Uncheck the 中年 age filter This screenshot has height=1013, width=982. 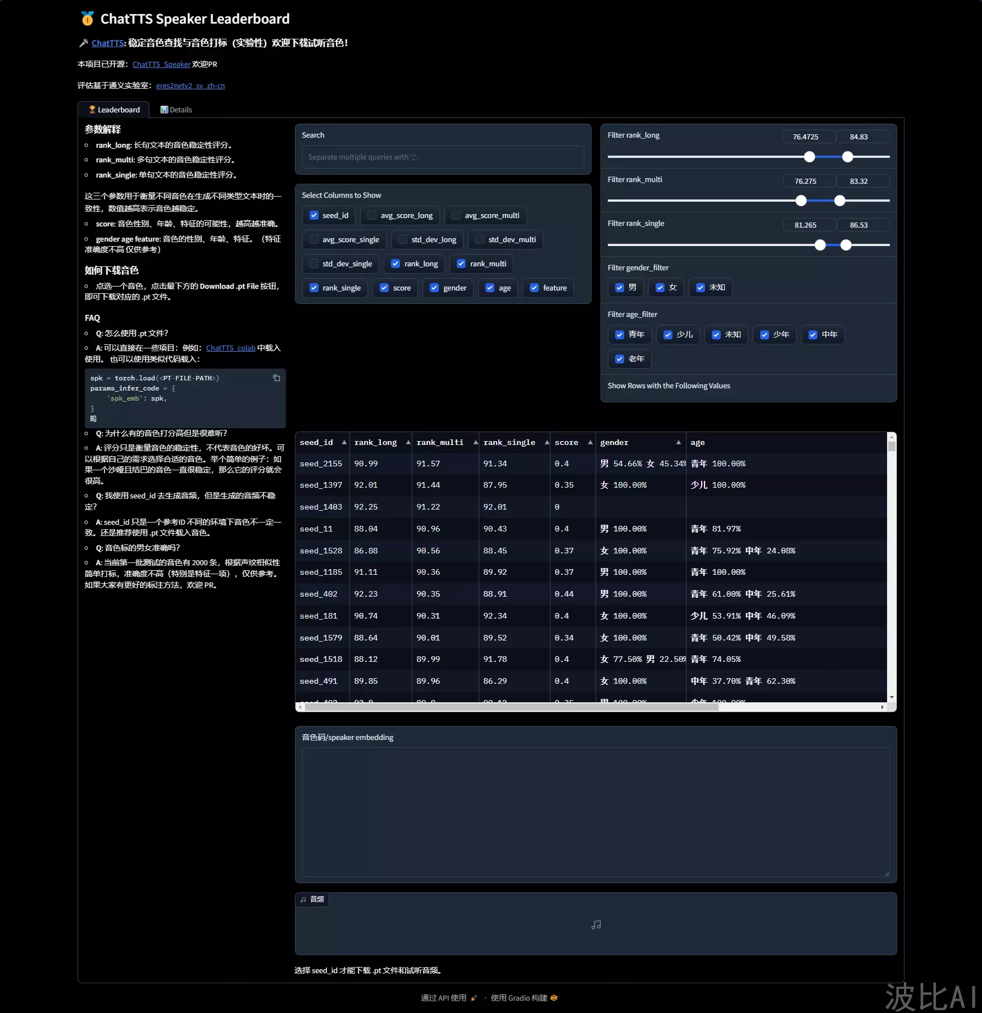pyautogui.click(x=813, y=335)
